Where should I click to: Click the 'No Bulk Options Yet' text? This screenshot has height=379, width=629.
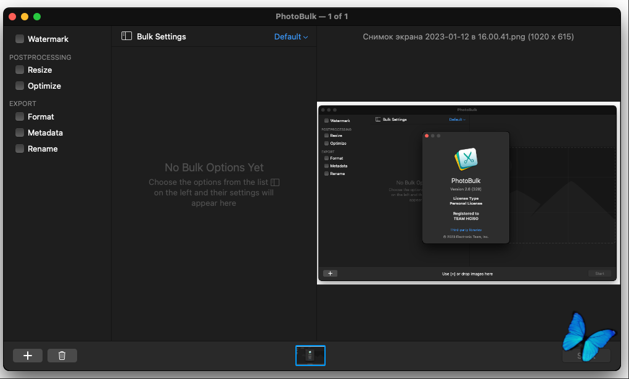click(214, 167)
